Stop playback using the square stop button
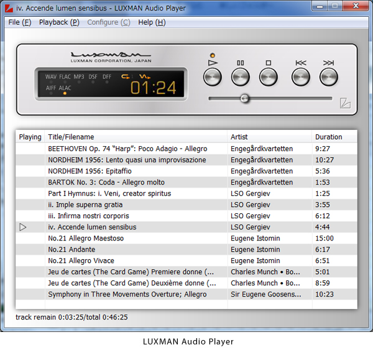This screenshot has width=373, height=350. (x=268, y=76)
